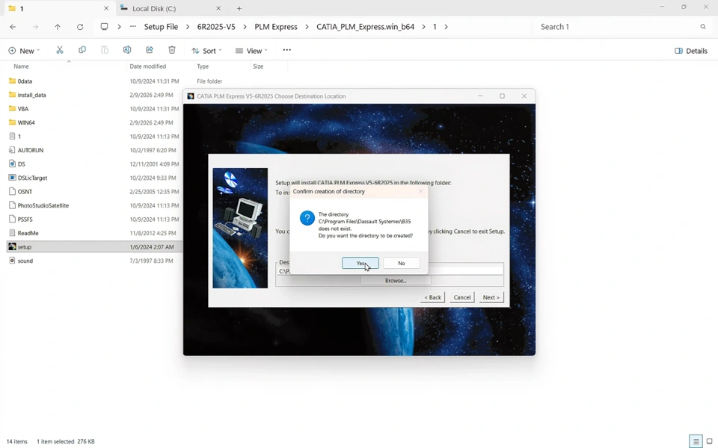The width and height of the screenshot is (718, 448).
Task: Toggle the Details pane
Action: (691, 51)
